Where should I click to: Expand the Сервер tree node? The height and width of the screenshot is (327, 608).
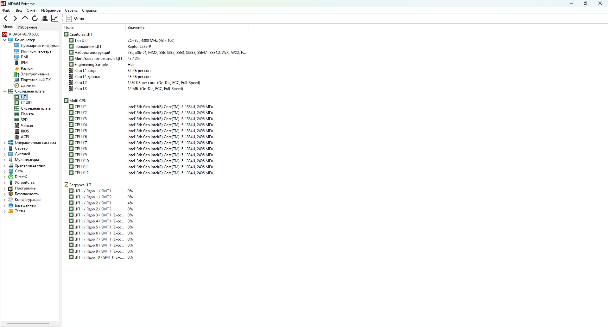(x=4, y=148)
